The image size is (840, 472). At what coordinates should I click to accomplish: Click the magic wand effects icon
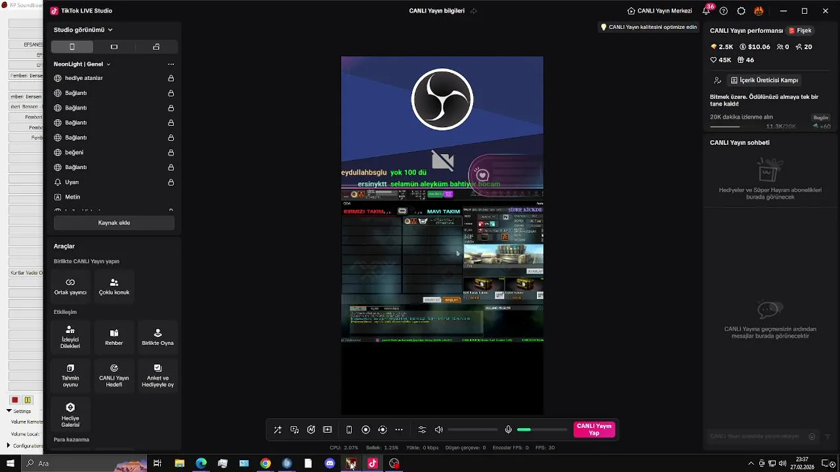point(278,430)
